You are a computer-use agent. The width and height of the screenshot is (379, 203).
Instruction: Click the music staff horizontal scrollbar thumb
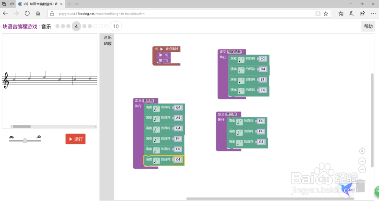tap(22, 126)
